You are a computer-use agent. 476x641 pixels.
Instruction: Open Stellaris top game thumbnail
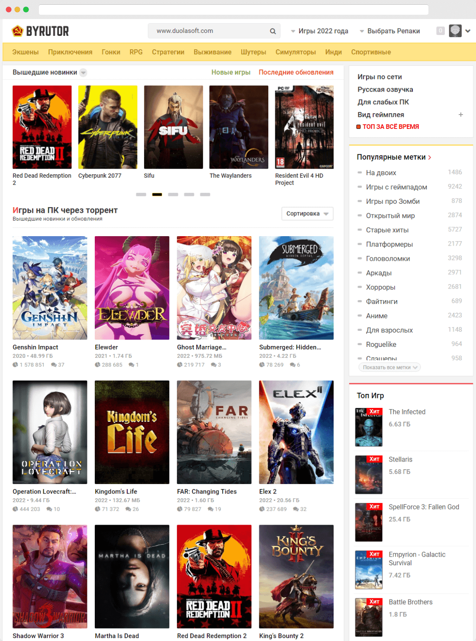pos(369,475)
